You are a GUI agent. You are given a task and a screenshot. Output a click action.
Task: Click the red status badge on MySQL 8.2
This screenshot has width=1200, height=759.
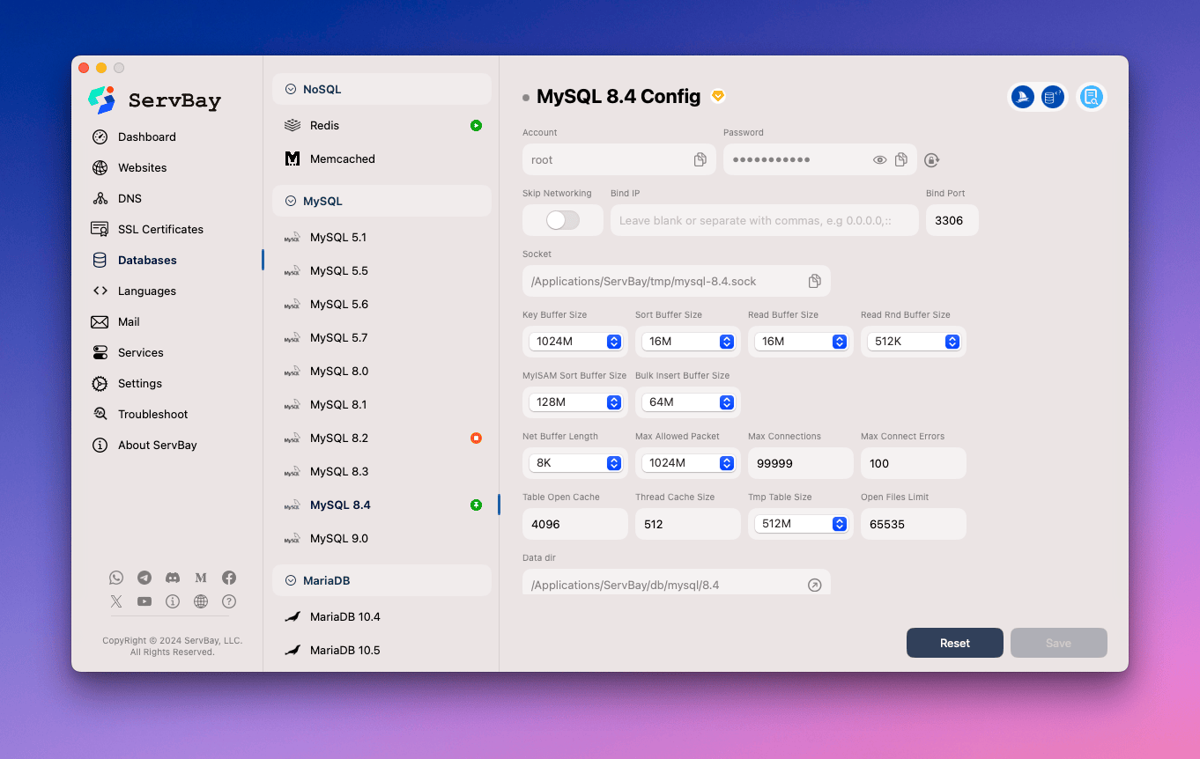477,438
